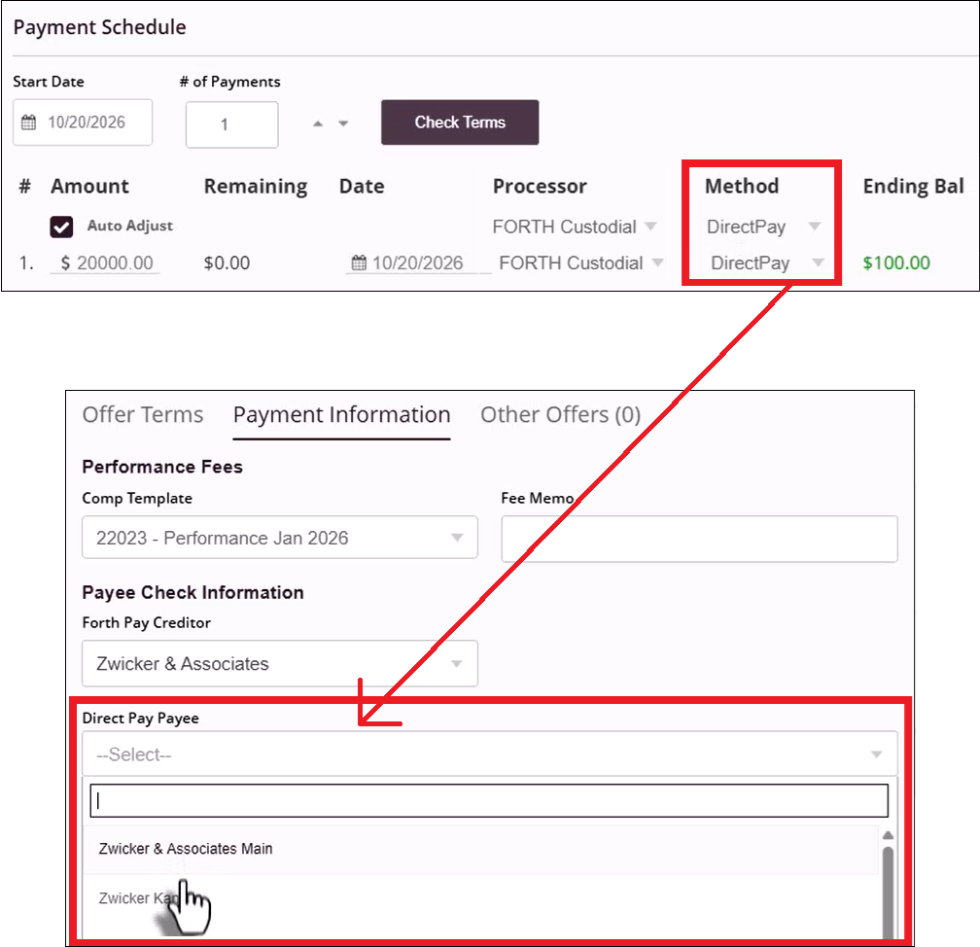Click the Fee Memo text field
Viewport: 980px width, 947px height.
pos(699,539)
